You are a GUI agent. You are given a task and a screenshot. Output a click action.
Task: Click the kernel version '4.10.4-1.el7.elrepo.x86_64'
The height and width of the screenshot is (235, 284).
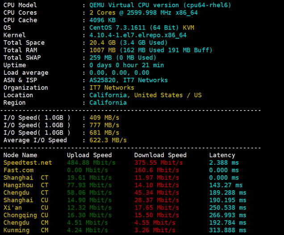[138, 35]
